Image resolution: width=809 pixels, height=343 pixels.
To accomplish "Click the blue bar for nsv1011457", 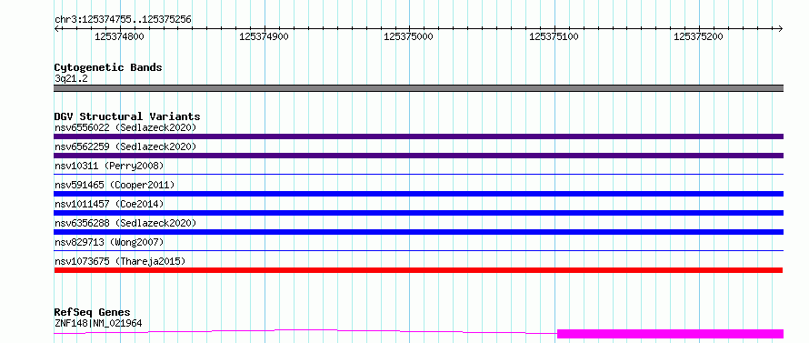I will [418, 213].
